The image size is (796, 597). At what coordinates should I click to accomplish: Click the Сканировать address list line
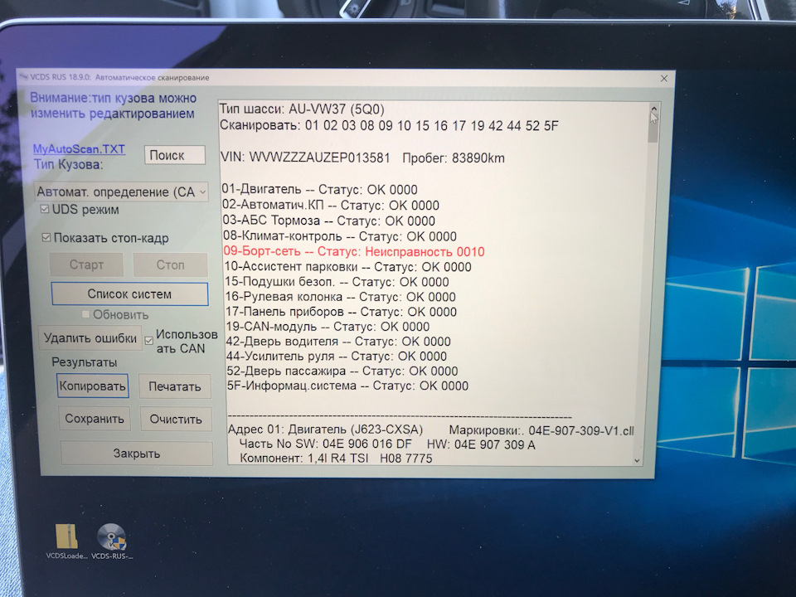click(389, 125)
